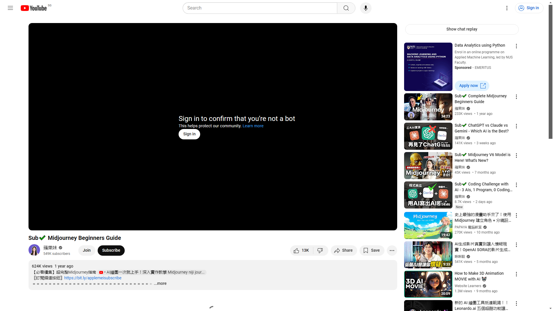Open options for 3D Animation MOVIE video
This screenshot has height=311, width=553.
click(516, 274)
